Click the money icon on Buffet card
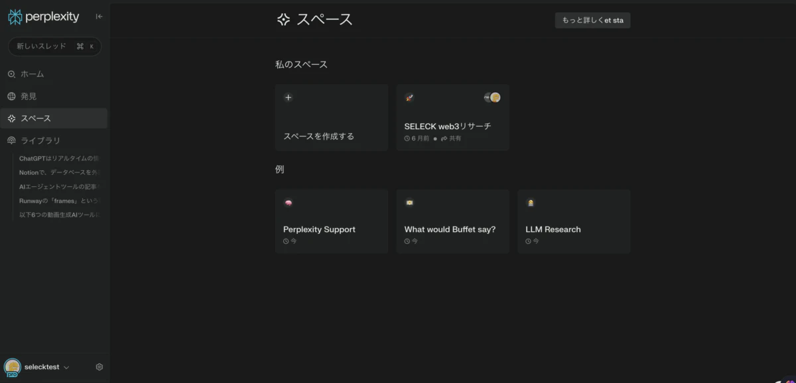796x383 pixels. (409, 203)
